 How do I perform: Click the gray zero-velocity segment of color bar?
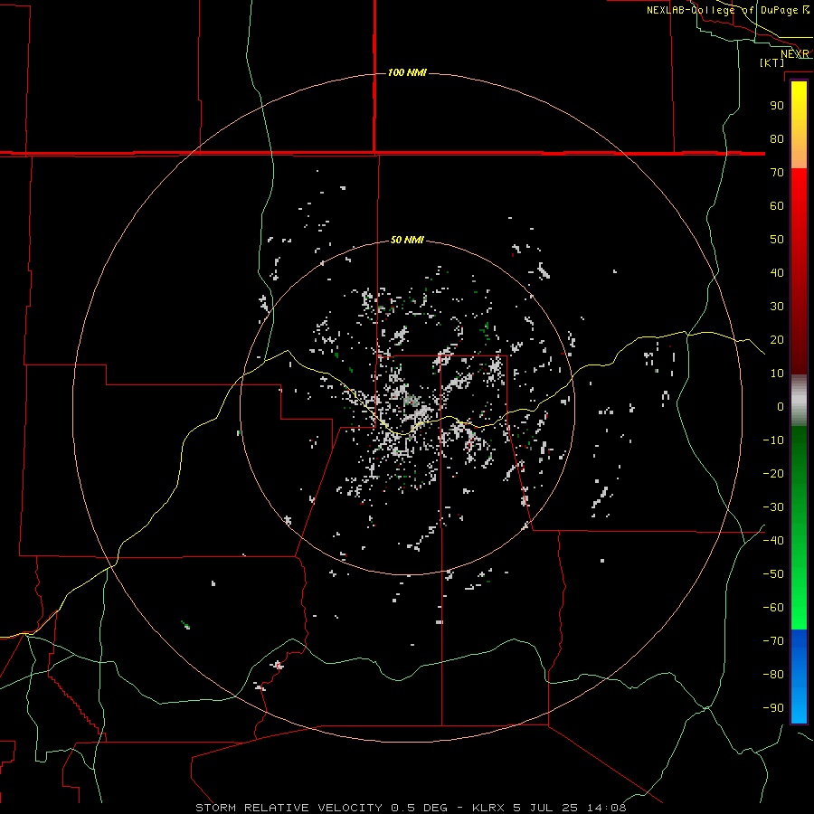coord(799,401)
